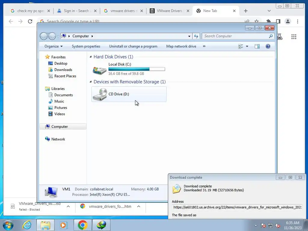Open address bar history dropdown

[x=189, y=36]
